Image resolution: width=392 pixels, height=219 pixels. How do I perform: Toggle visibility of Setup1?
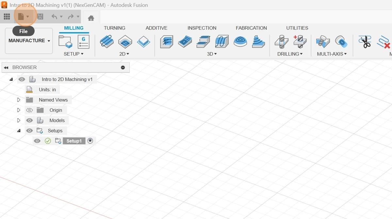(37, 141)
